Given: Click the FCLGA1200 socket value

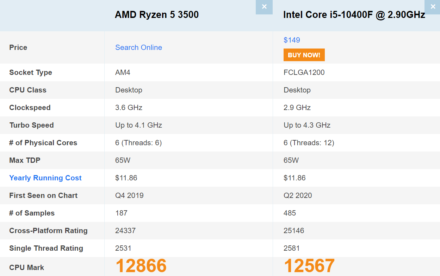Looking at the screenshot, I should pos(304,72).
